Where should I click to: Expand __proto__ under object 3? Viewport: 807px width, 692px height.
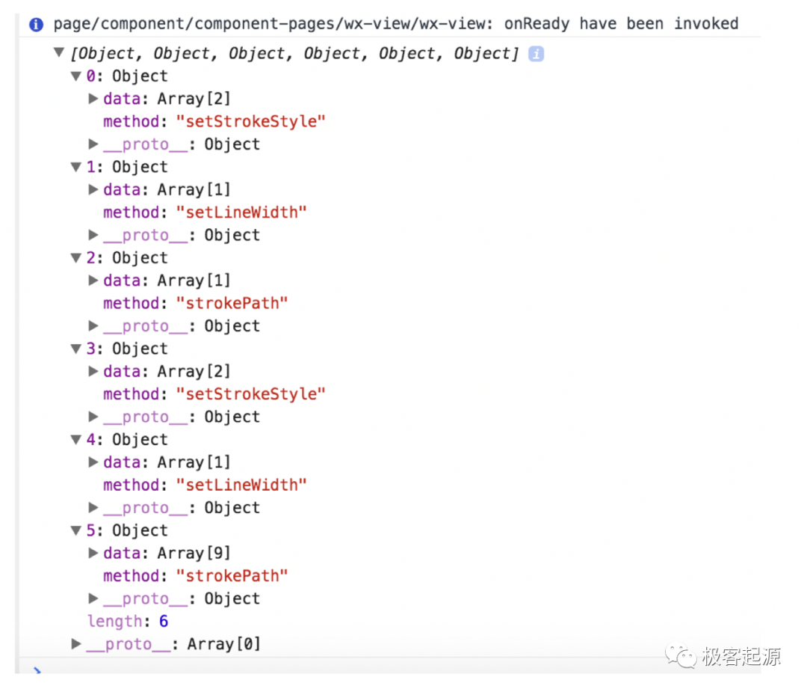(x=93, y=417)
